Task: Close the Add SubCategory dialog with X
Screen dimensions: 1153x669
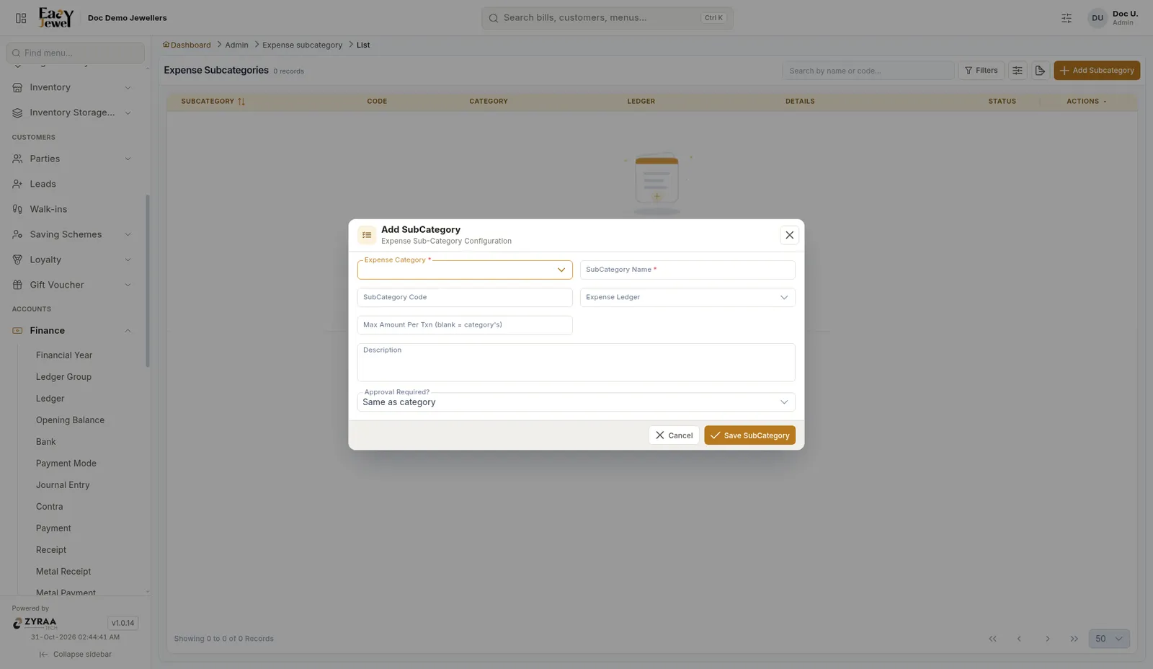Action: (789, 235)
